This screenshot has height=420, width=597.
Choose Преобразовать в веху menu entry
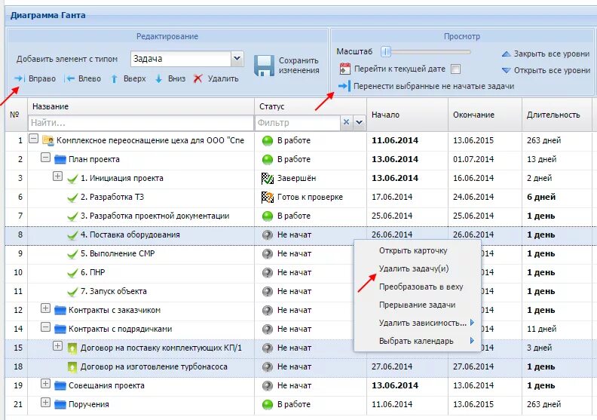421,287
